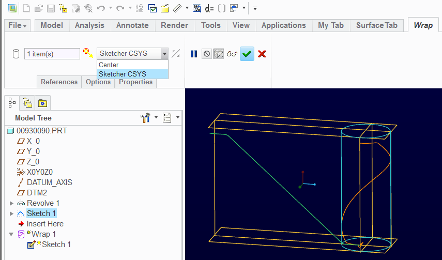Open the Measure tool dropdown arrow

click(187, 8)
